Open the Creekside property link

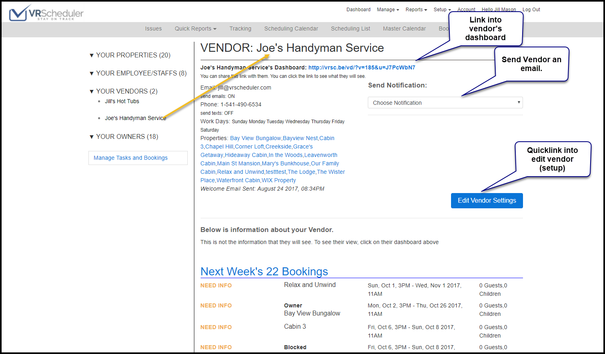coord(279,146)
